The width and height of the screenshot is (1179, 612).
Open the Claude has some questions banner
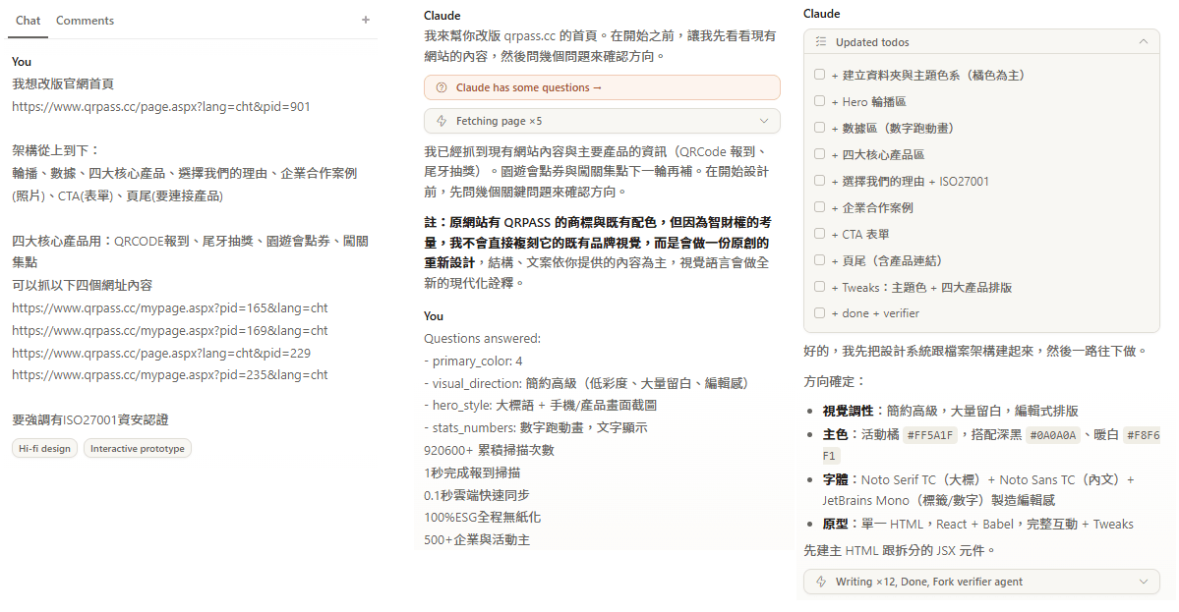(x=602, y=87)
